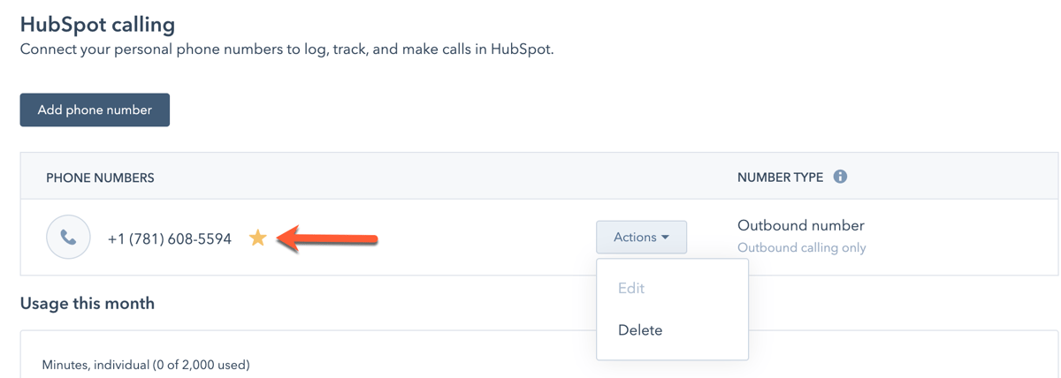
Task: Click the HubSpot calling page heading
Action: (97, 24)
